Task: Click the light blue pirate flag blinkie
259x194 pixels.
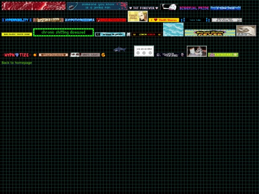Action: (x=110, y=34)
